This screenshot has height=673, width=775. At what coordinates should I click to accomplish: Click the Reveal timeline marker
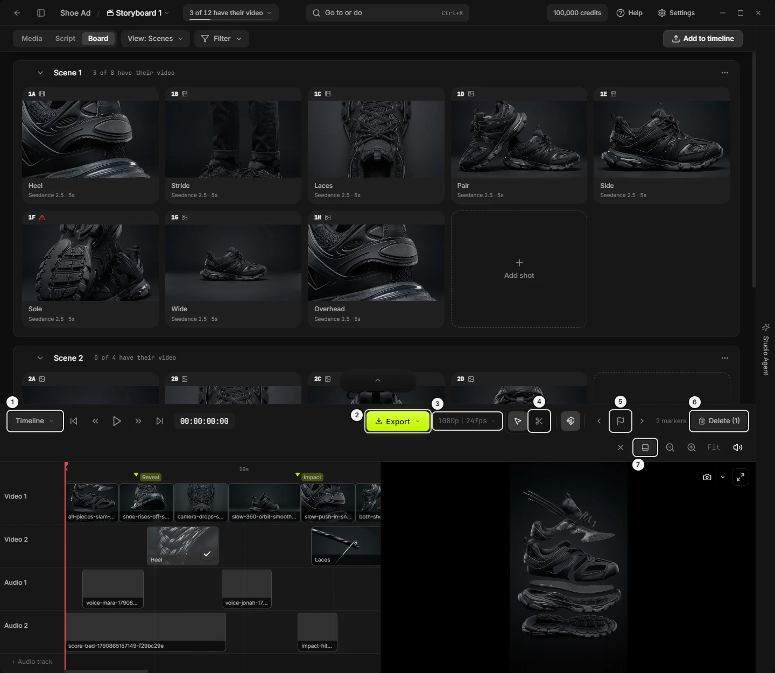click(150, 477)
